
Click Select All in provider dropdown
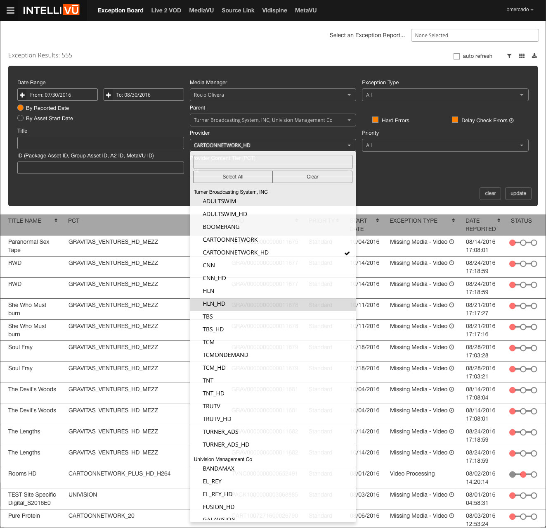tap(233, 177)
